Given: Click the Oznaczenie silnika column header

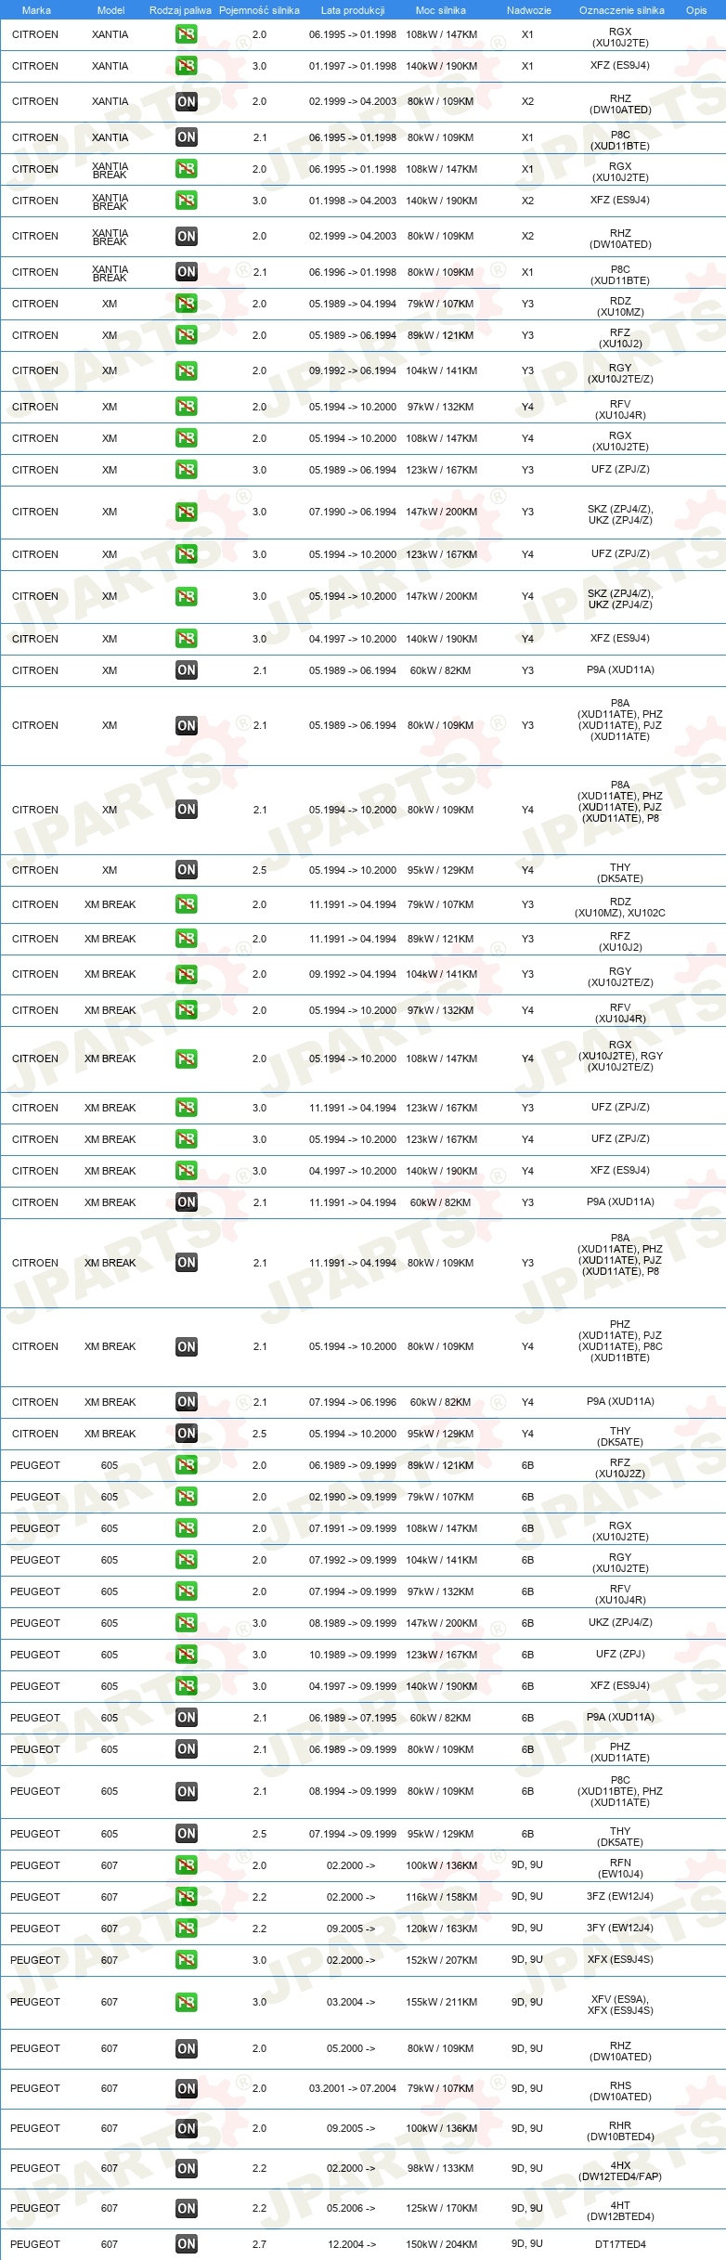Looking at the screenshot, I should tap(622, 10).
